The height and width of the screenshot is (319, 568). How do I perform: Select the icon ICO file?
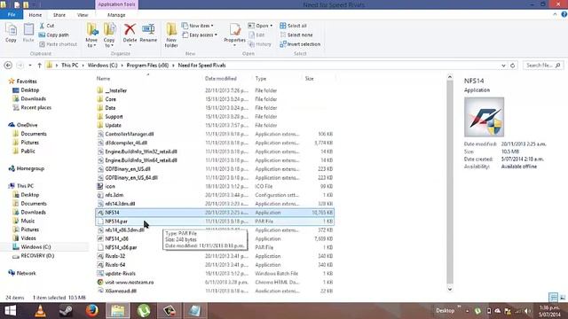[110, 186]
